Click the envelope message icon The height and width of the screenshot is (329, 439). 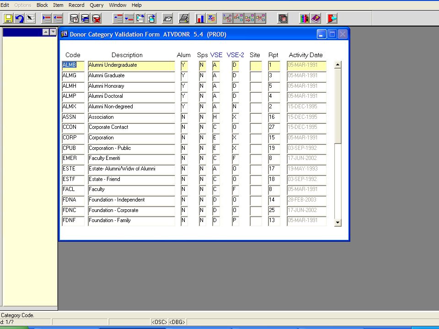coord(167,18)
